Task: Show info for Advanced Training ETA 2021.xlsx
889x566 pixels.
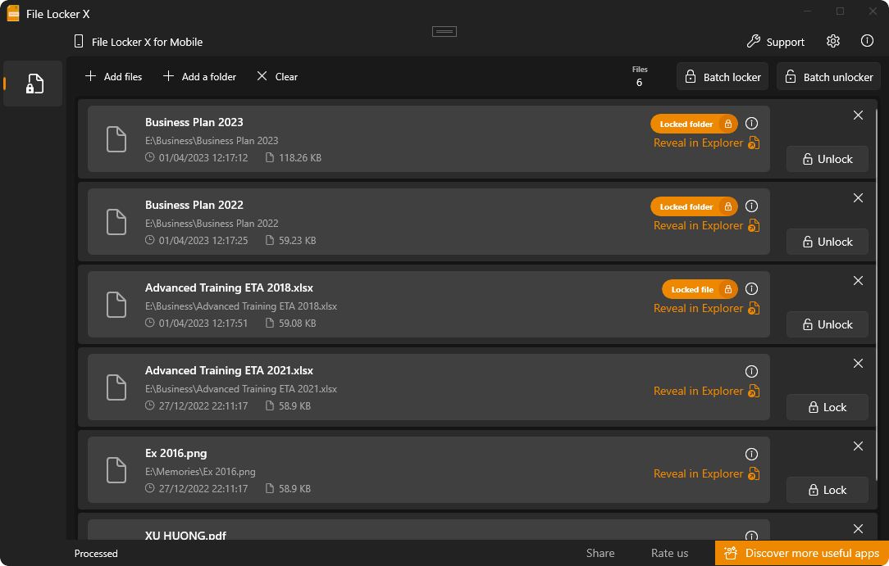Action: pos(751,371)
